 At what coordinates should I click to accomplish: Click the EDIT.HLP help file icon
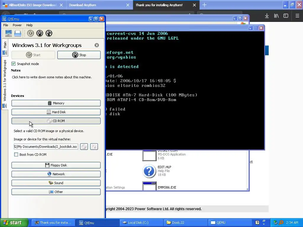tap(149, 171)
